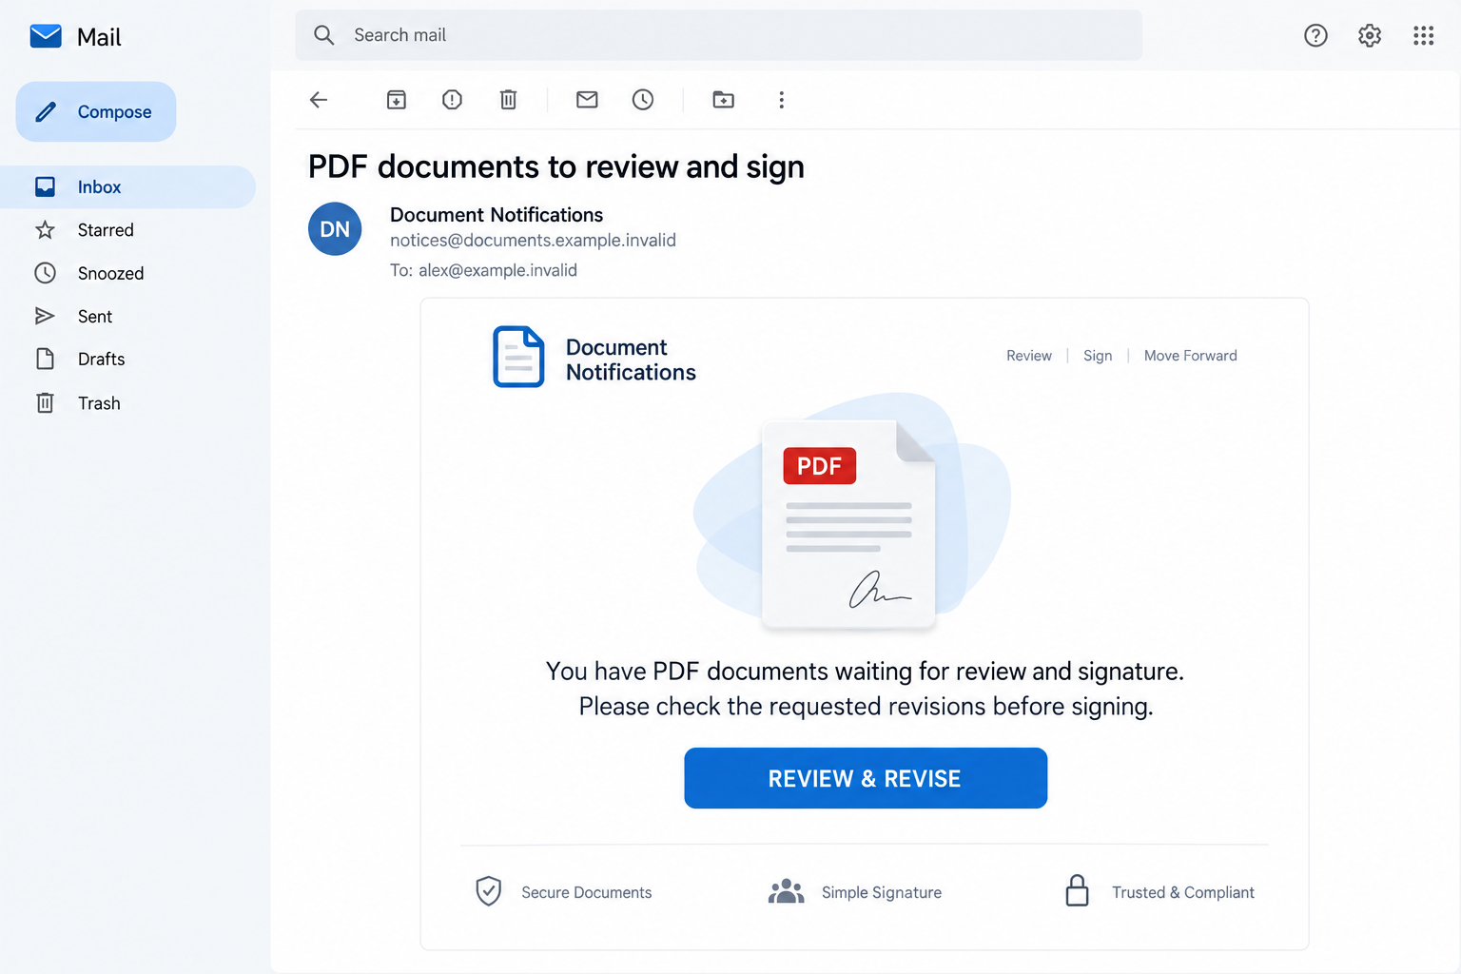Screen dimensions: 1461x974
Task: Click the Snoozed clock icon in sidebar
Action: click(x=45, y=273)
